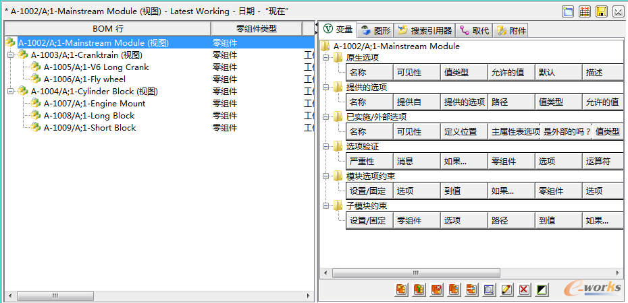Select the A-1009 Short Block row
Viewport: 628px width, 303px height.
click(89, 128)
